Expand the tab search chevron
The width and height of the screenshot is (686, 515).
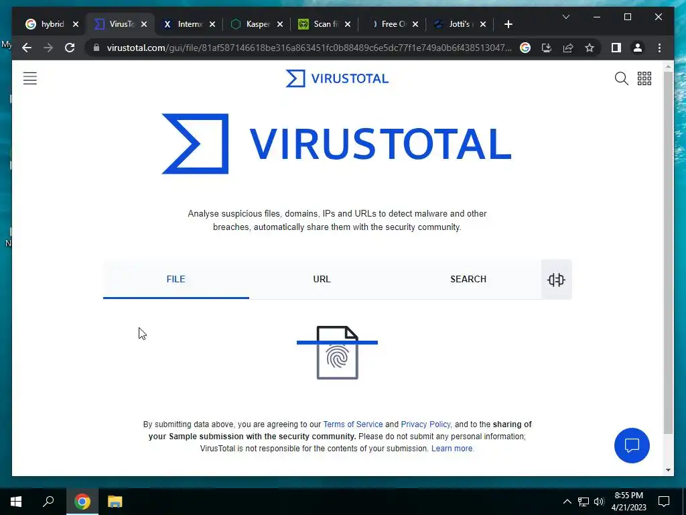tap(565, 17)
